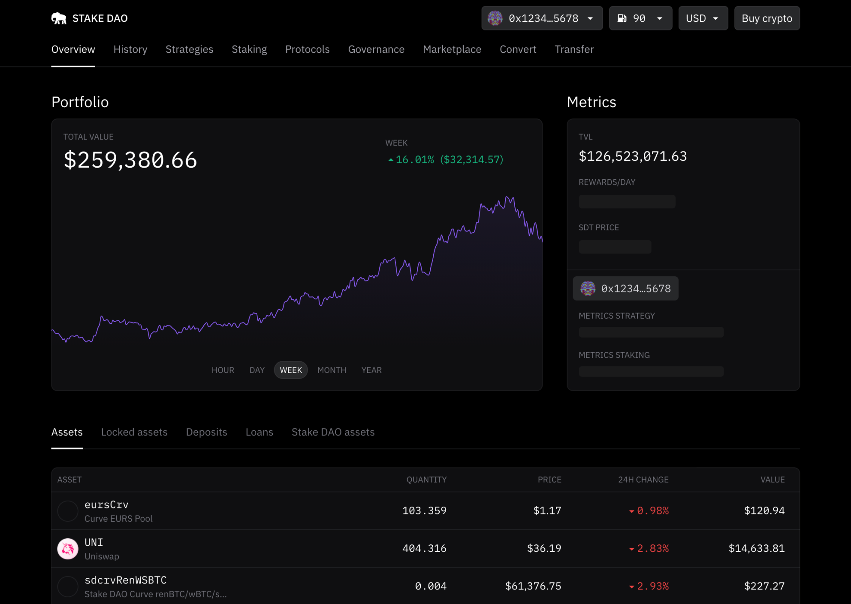
Task: Click the sdcrvRenWSBTC asset name
Action: [x=125, y=580]
